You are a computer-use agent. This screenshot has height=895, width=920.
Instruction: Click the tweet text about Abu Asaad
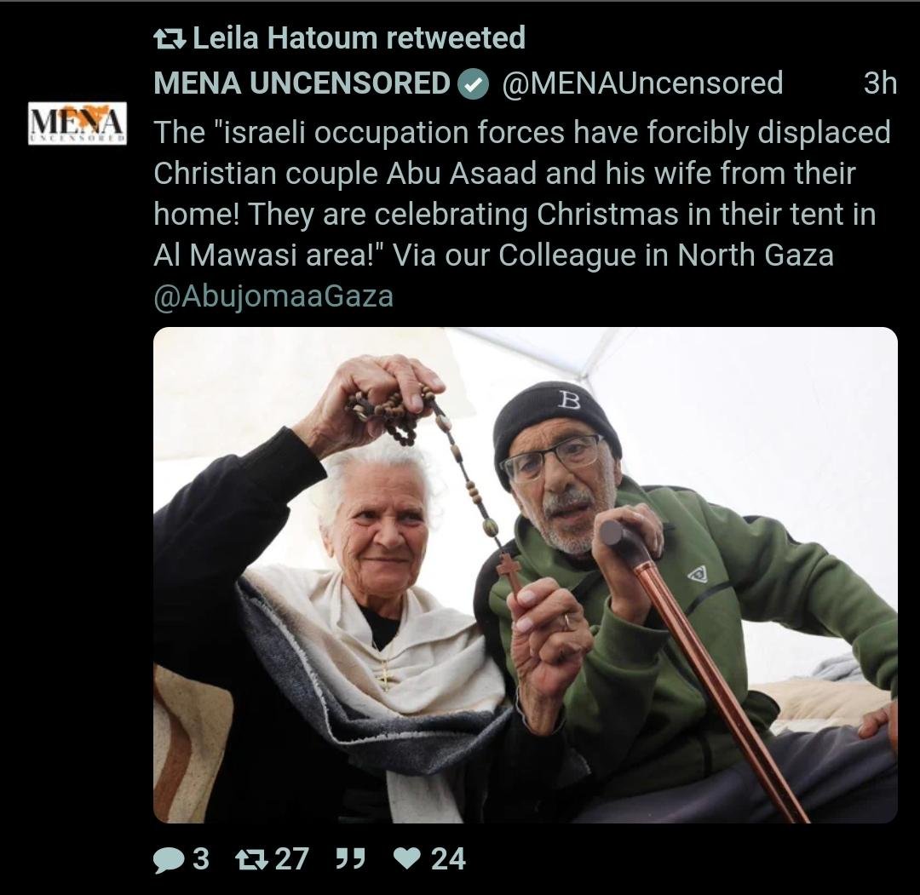[522, 193]
